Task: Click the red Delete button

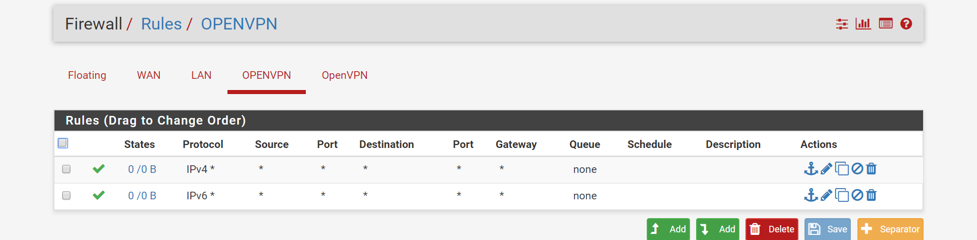Action: (772, 229)
